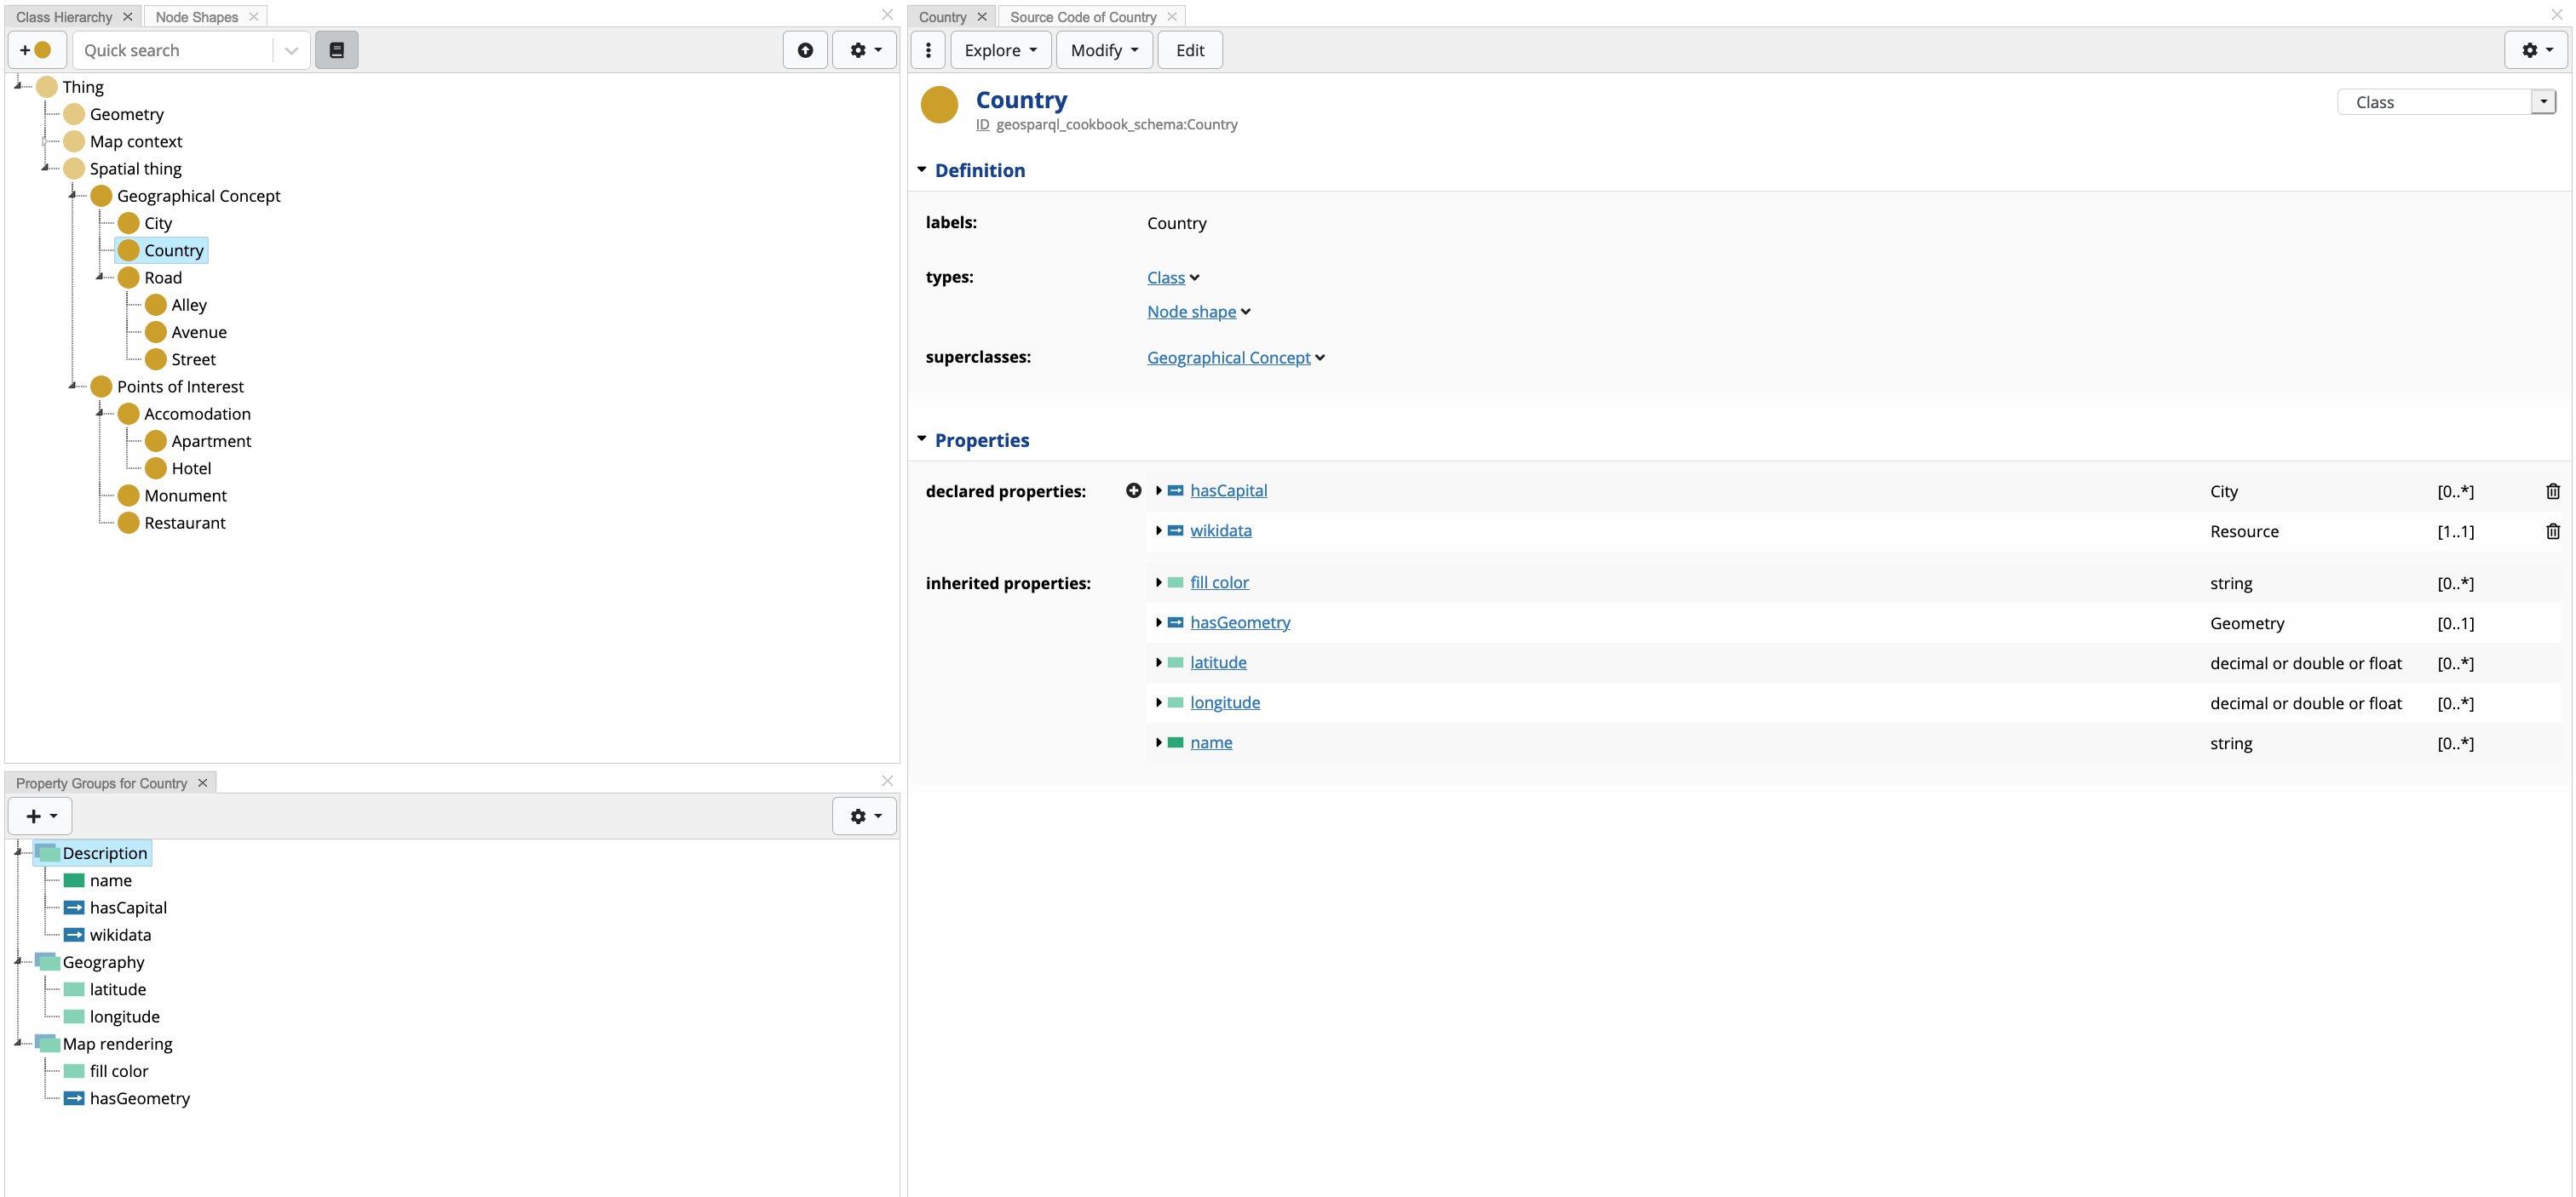Delete the wikidata property with trash icon
Viewport: 2576px width, 1197px height.
click(2552, 530)
